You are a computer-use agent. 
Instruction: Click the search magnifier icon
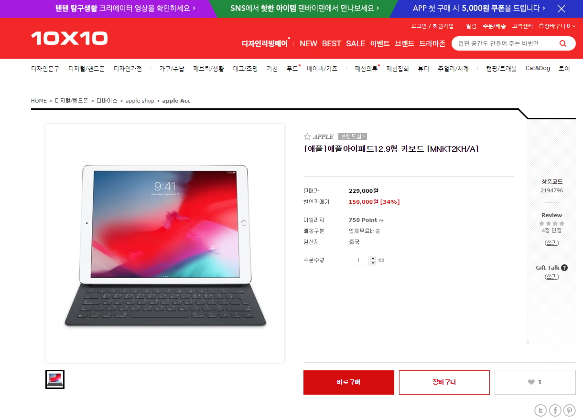[x=563, y=43]
